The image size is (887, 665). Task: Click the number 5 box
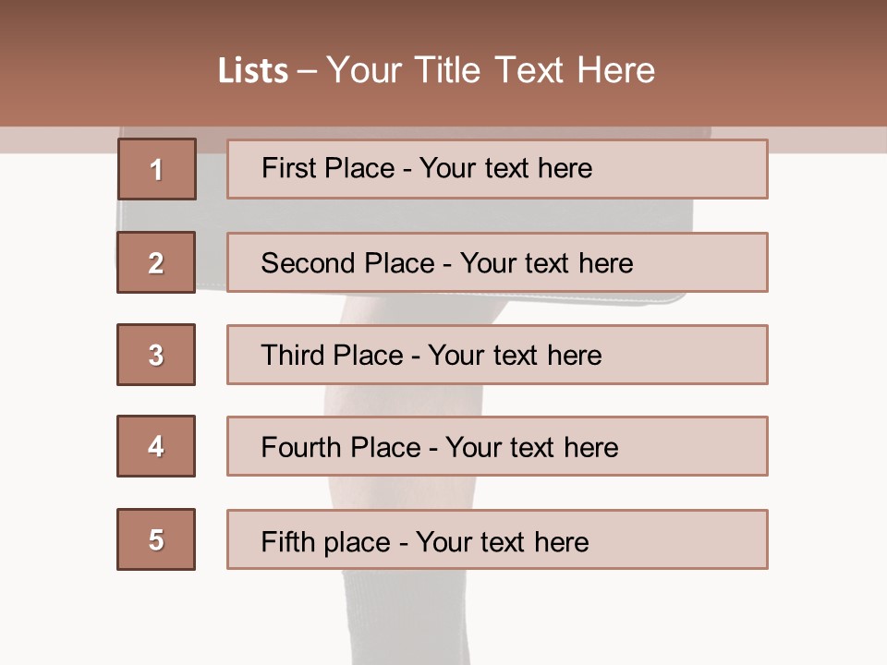tap(156, 539)
